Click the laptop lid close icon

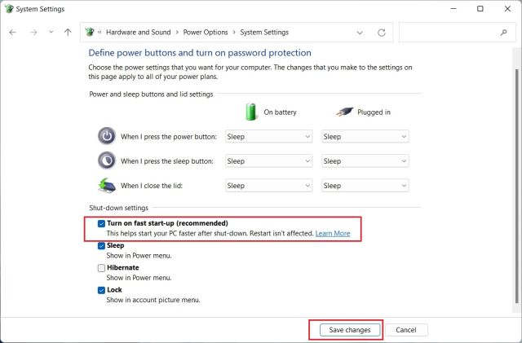[107, 186]
